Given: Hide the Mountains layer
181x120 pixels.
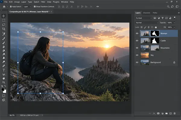Looking at the screenshot, I should click(137, 48).
